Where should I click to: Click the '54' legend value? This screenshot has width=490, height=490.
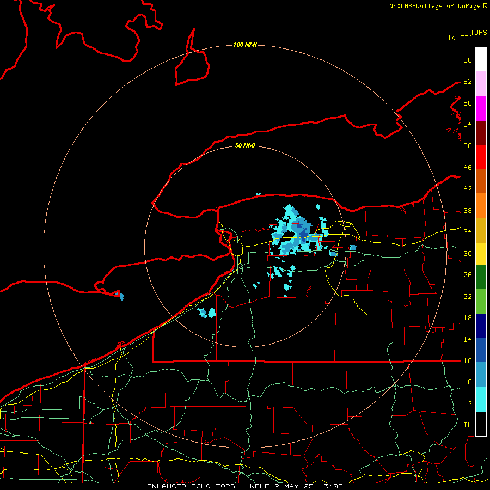pos(468,124)
